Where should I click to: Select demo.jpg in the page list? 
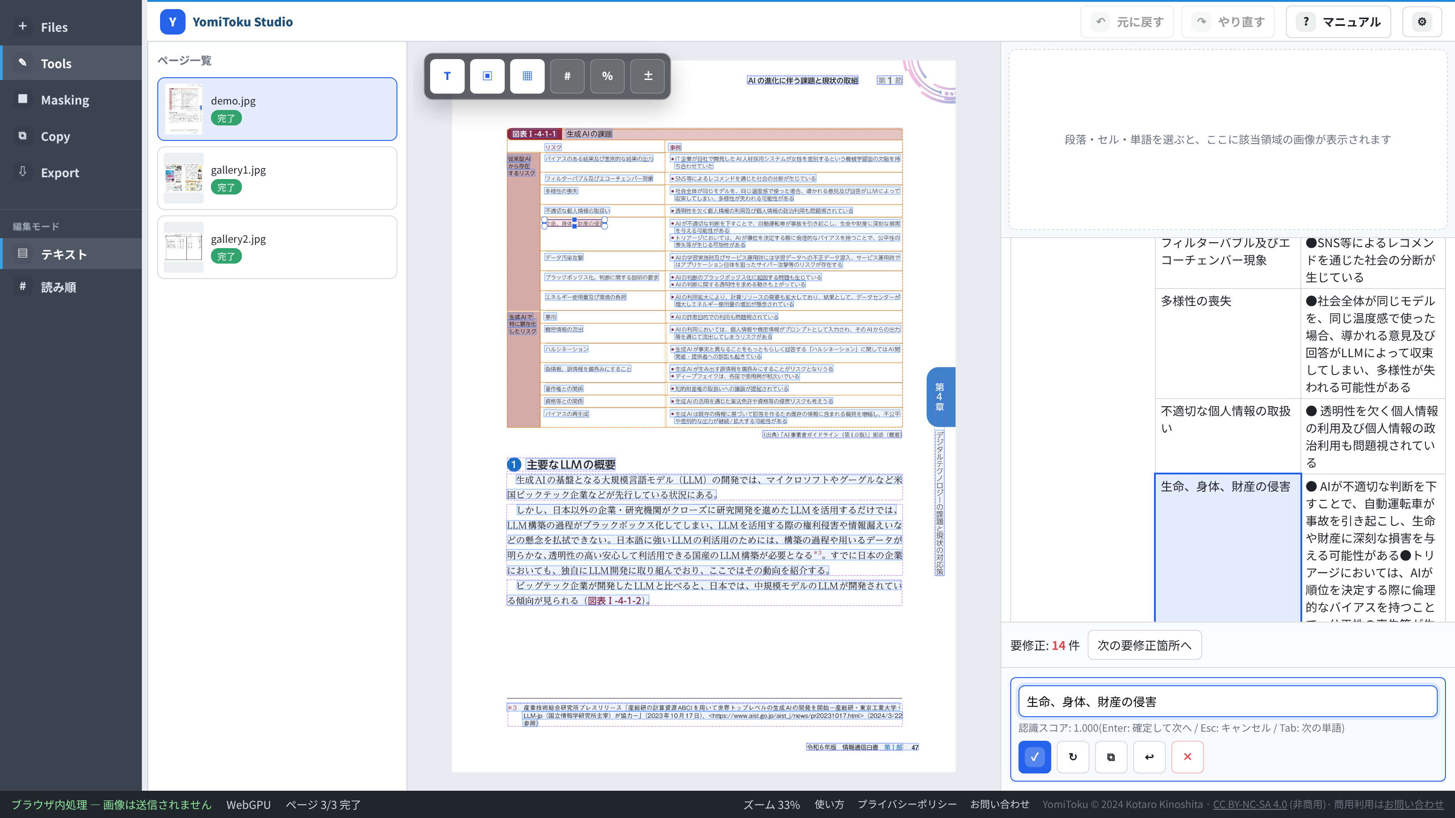coord(277,109)
